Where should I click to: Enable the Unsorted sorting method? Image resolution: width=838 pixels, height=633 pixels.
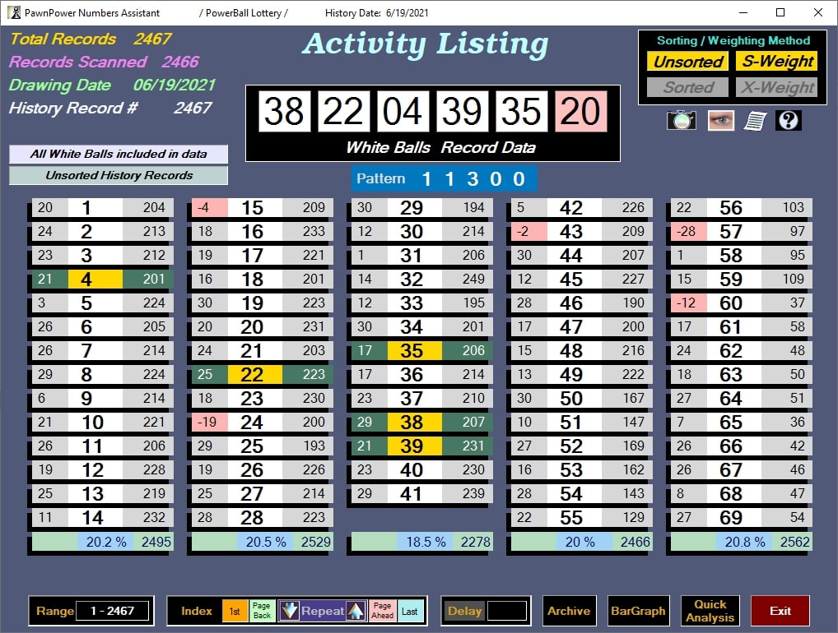(x=687, y=62)
